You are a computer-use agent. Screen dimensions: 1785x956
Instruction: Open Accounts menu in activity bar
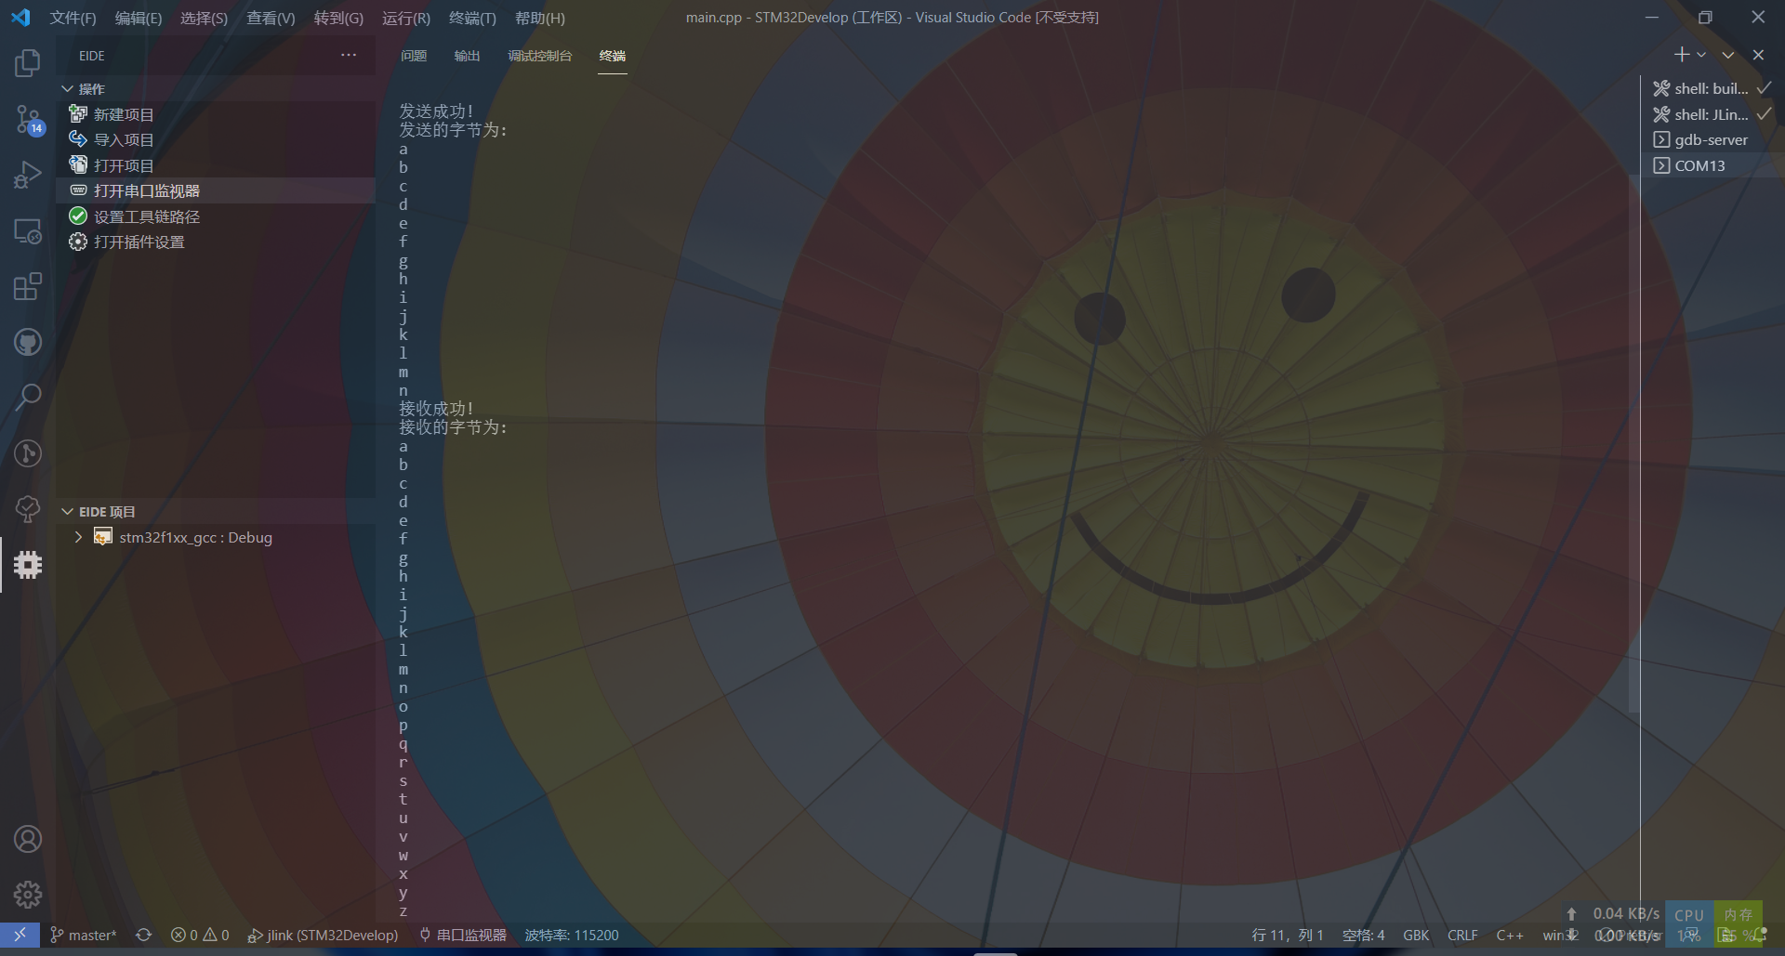(x=28, y=839)
